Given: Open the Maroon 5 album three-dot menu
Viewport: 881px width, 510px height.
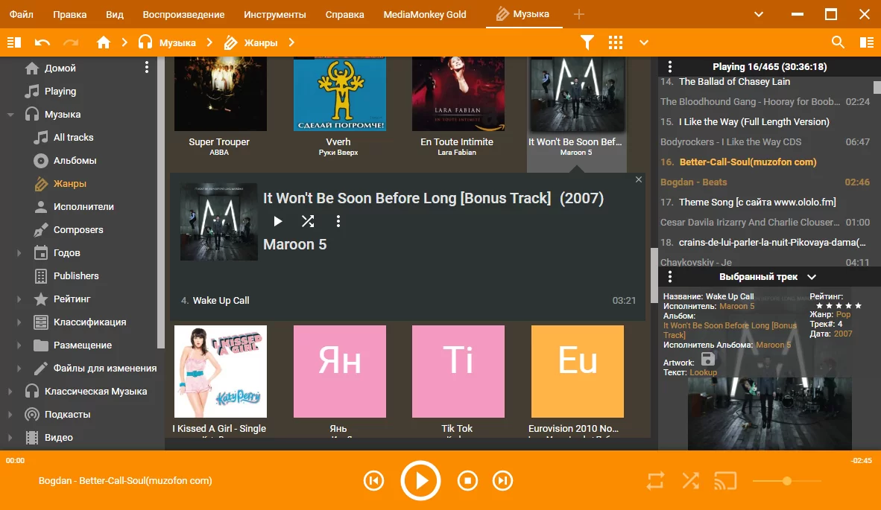Looking at the screenshot, I should point(338,221).
